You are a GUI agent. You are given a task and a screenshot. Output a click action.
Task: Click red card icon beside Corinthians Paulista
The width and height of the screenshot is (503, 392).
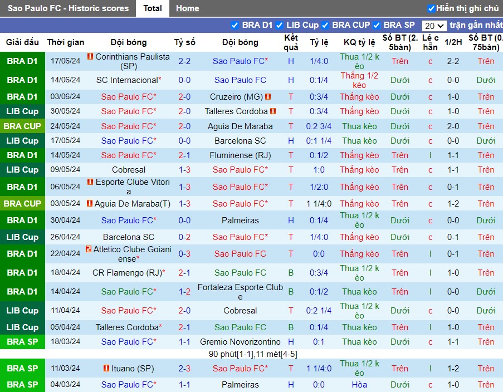[x=90, y=56]
